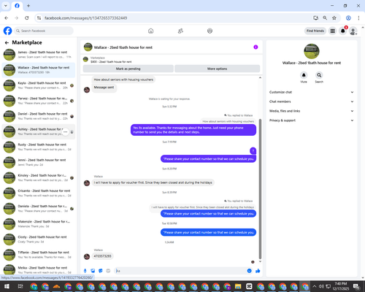Viewport: 365px width, 292px height.
Task: Open the notifications bell icon
Action: 343,31
